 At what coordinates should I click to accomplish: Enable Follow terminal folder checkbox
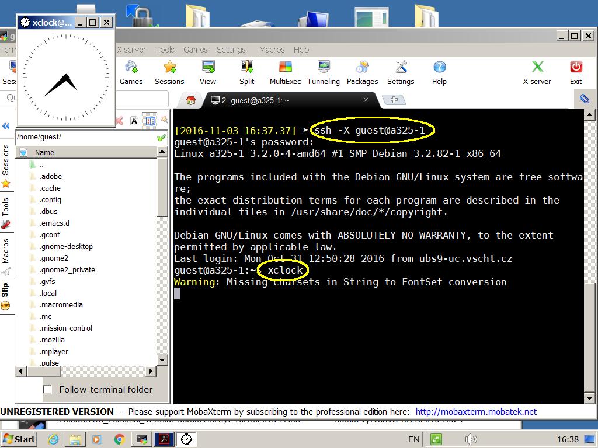click(47, 389)
